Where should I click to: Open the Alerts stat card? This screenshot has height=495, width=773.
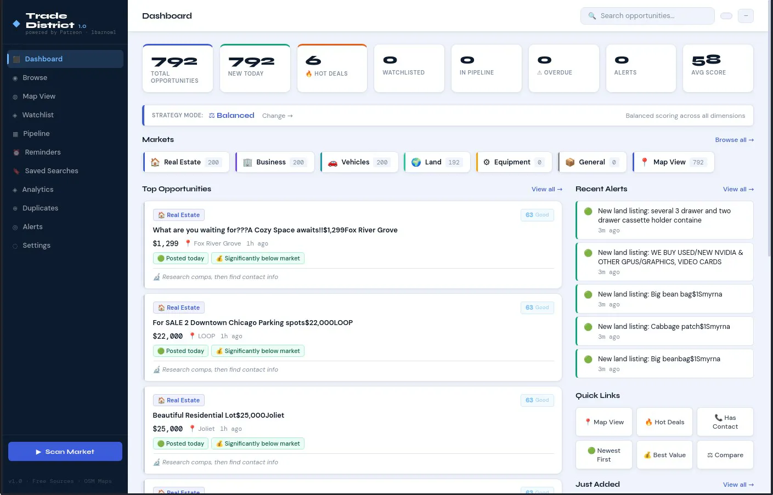[x=641, y=69]
